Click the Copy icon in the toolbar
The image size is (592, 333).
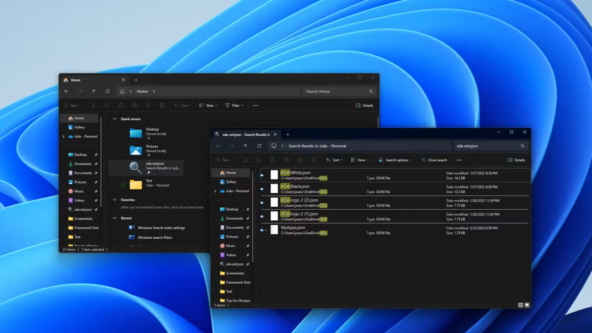tap(259, 160)
